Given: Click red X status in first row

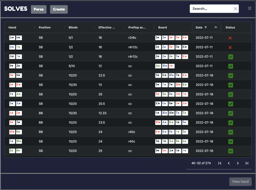Looking at the screenshot, I should point(230,38).
